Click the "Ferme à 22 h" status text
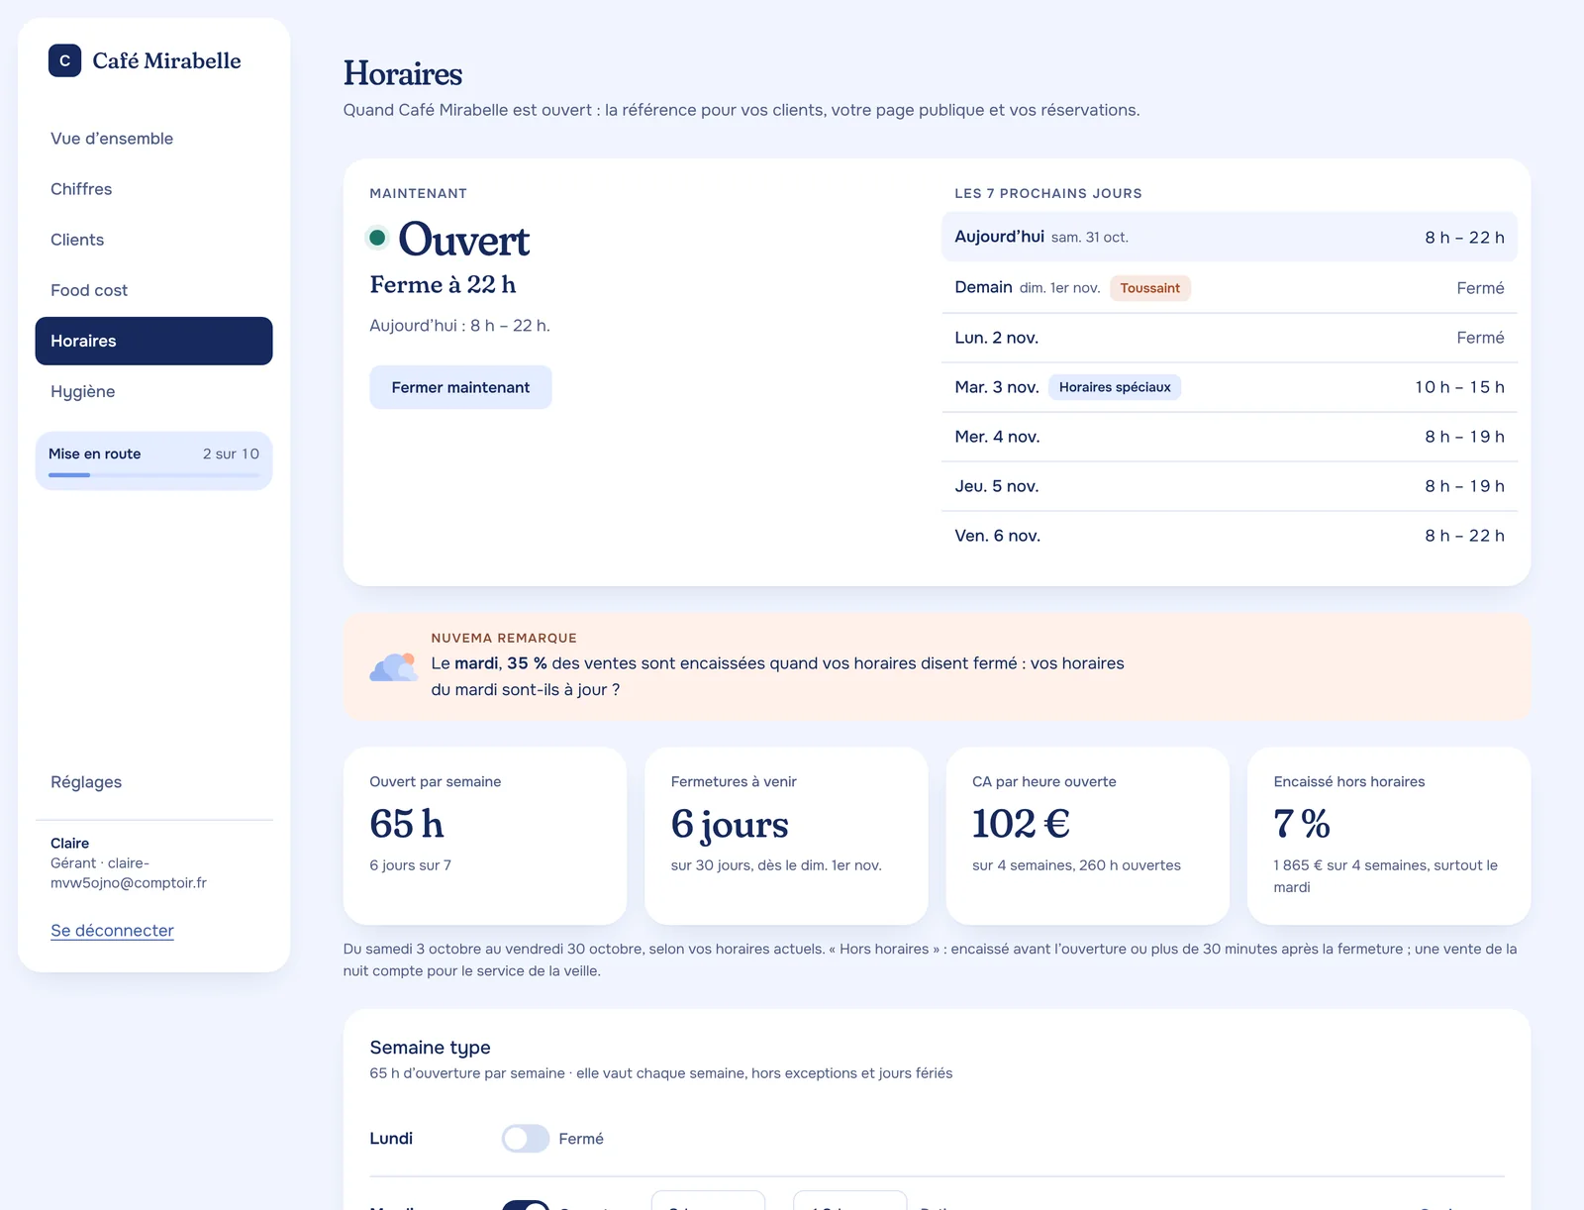Image resolution: width=1584 pixels, height=1210 pixels. click(443, 285)
